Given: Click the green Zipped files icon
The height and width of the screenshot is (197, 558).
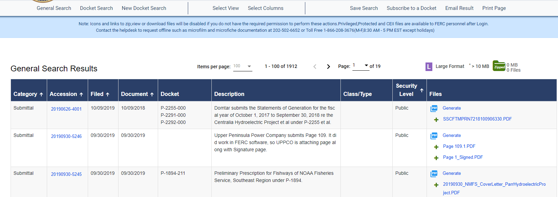Looking at the screenshot, I should point(499,66).
